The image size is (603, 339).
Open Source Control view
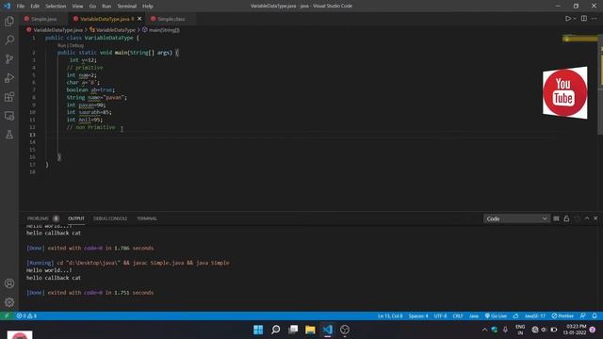point(9,58)
